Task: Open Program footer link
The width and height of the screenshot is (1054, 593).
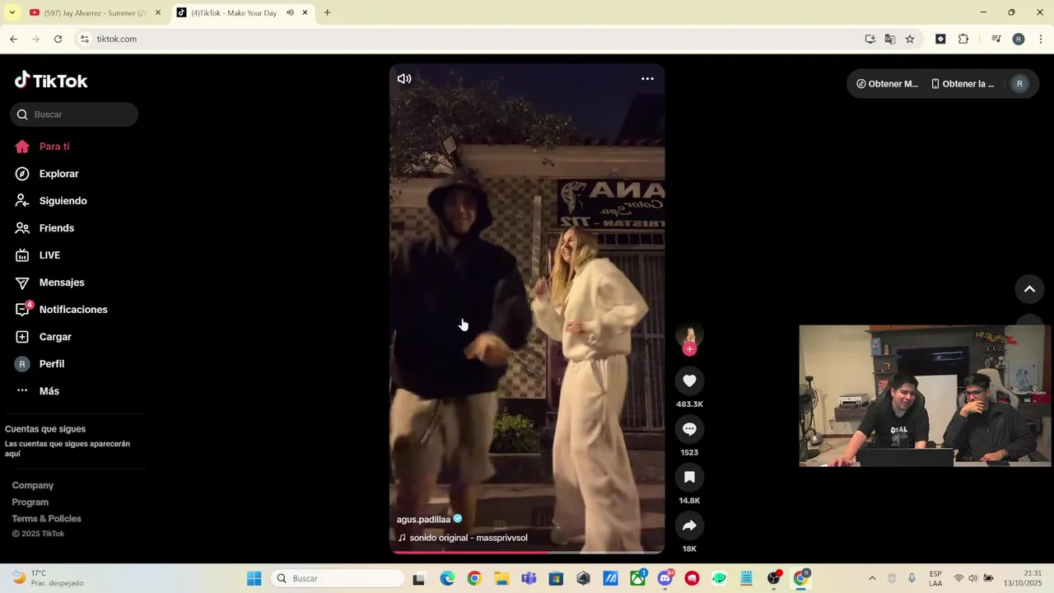Action: (30, 502)
